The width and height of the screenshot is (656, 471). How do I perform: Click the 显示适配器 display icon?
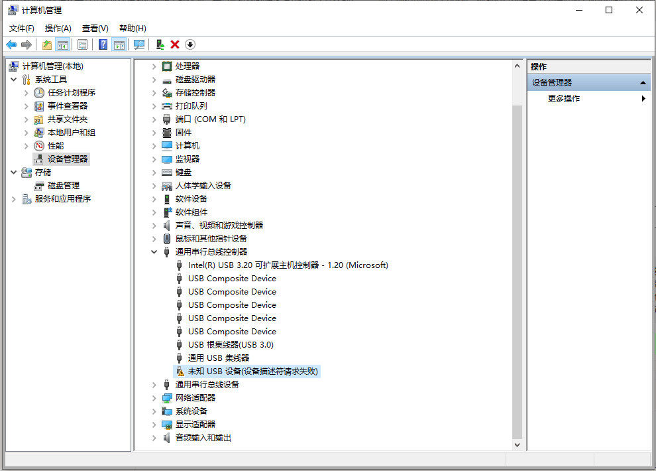167,425
